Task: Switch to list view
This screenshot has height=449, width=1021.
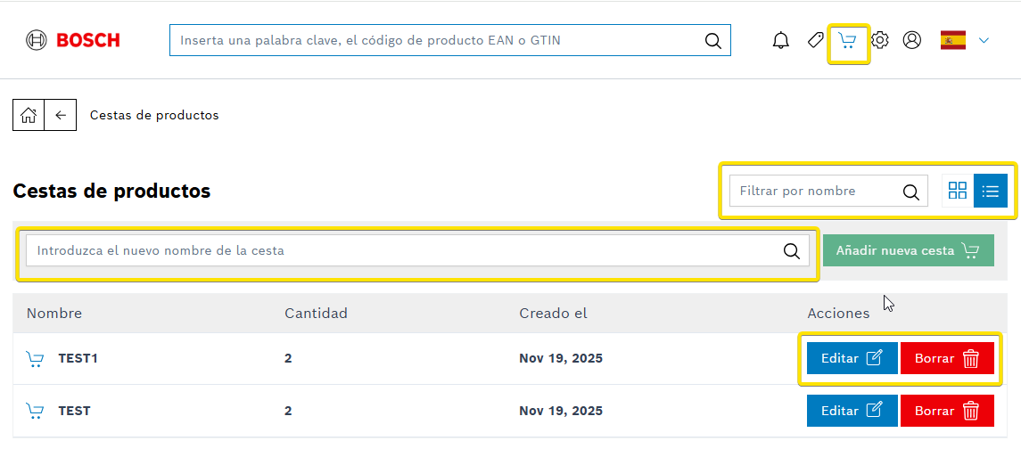Action: pyautogui.click(x=991, y=191)
